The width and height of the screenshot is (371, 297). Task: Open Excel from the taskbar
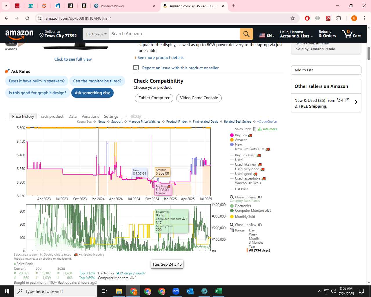pos(219,291)
